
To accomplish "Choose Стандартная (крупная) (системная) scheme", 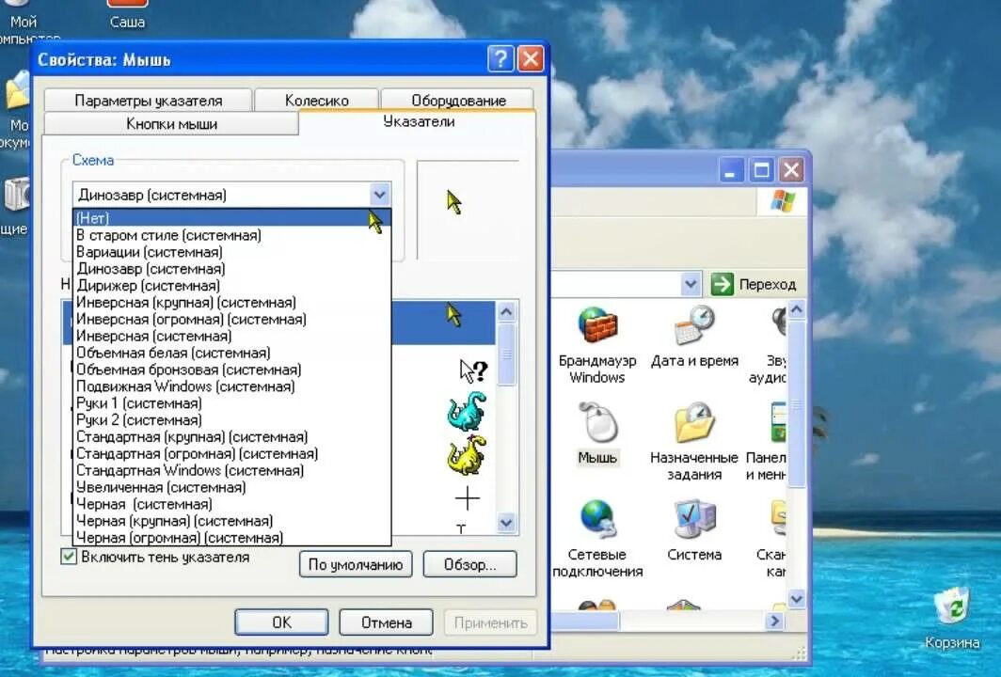I will pyautogui.click(x=231, y=437).
